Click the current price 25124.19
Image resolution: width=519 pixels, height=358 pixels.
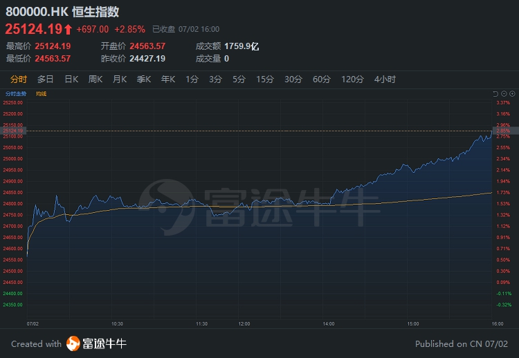(33, 29)
